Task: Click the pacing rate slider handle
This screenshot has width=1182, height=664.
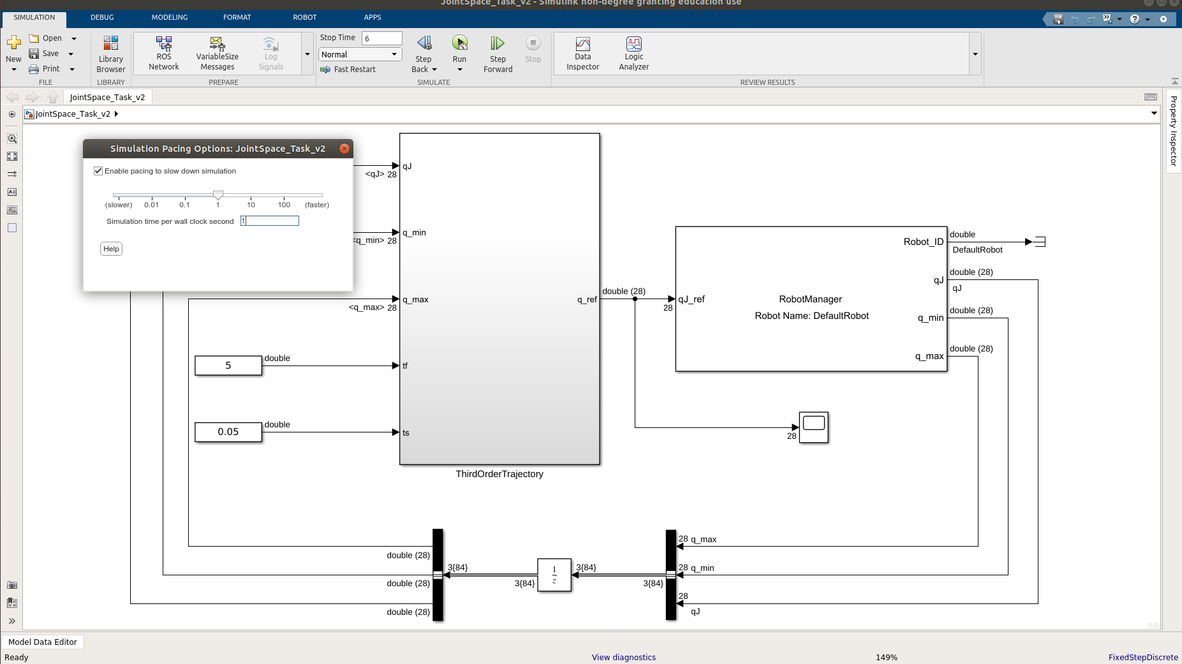Action: coord(218,195)
